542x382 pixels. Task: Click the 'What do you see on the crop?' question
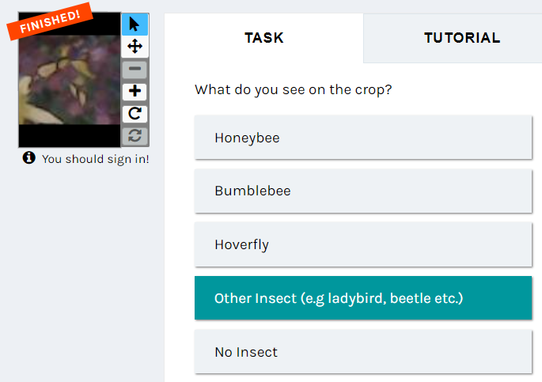tap(293, 90)
